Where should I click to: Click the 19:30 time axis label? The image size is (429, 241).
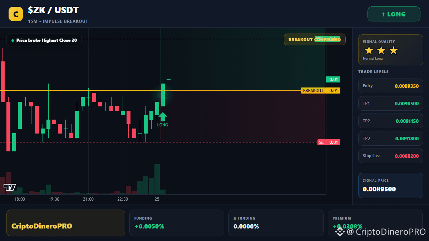tap(54, 199)
